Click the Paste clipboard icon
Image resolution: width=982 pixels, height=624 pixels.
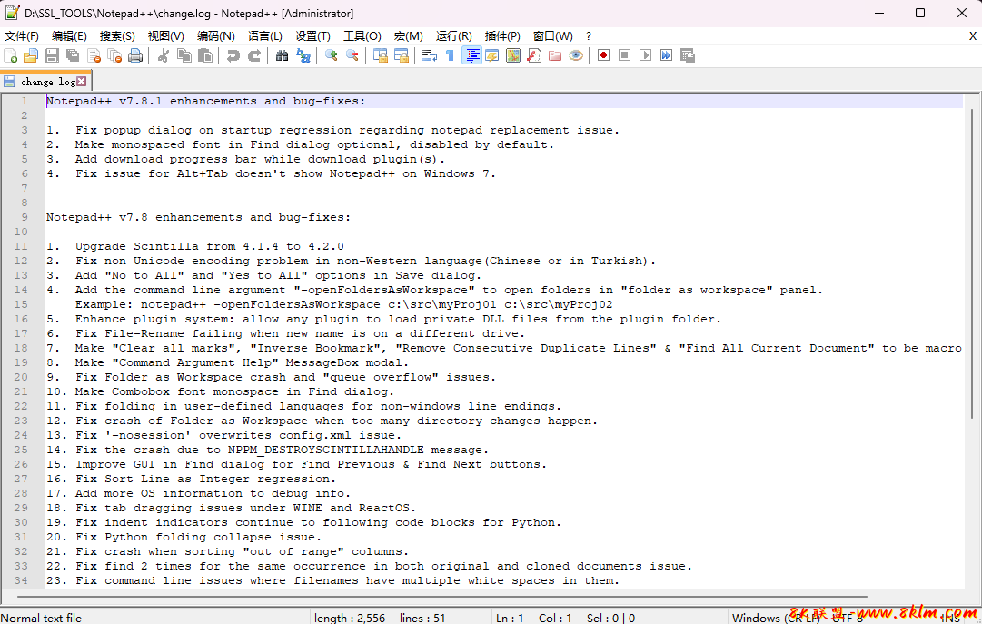[204, 55]
